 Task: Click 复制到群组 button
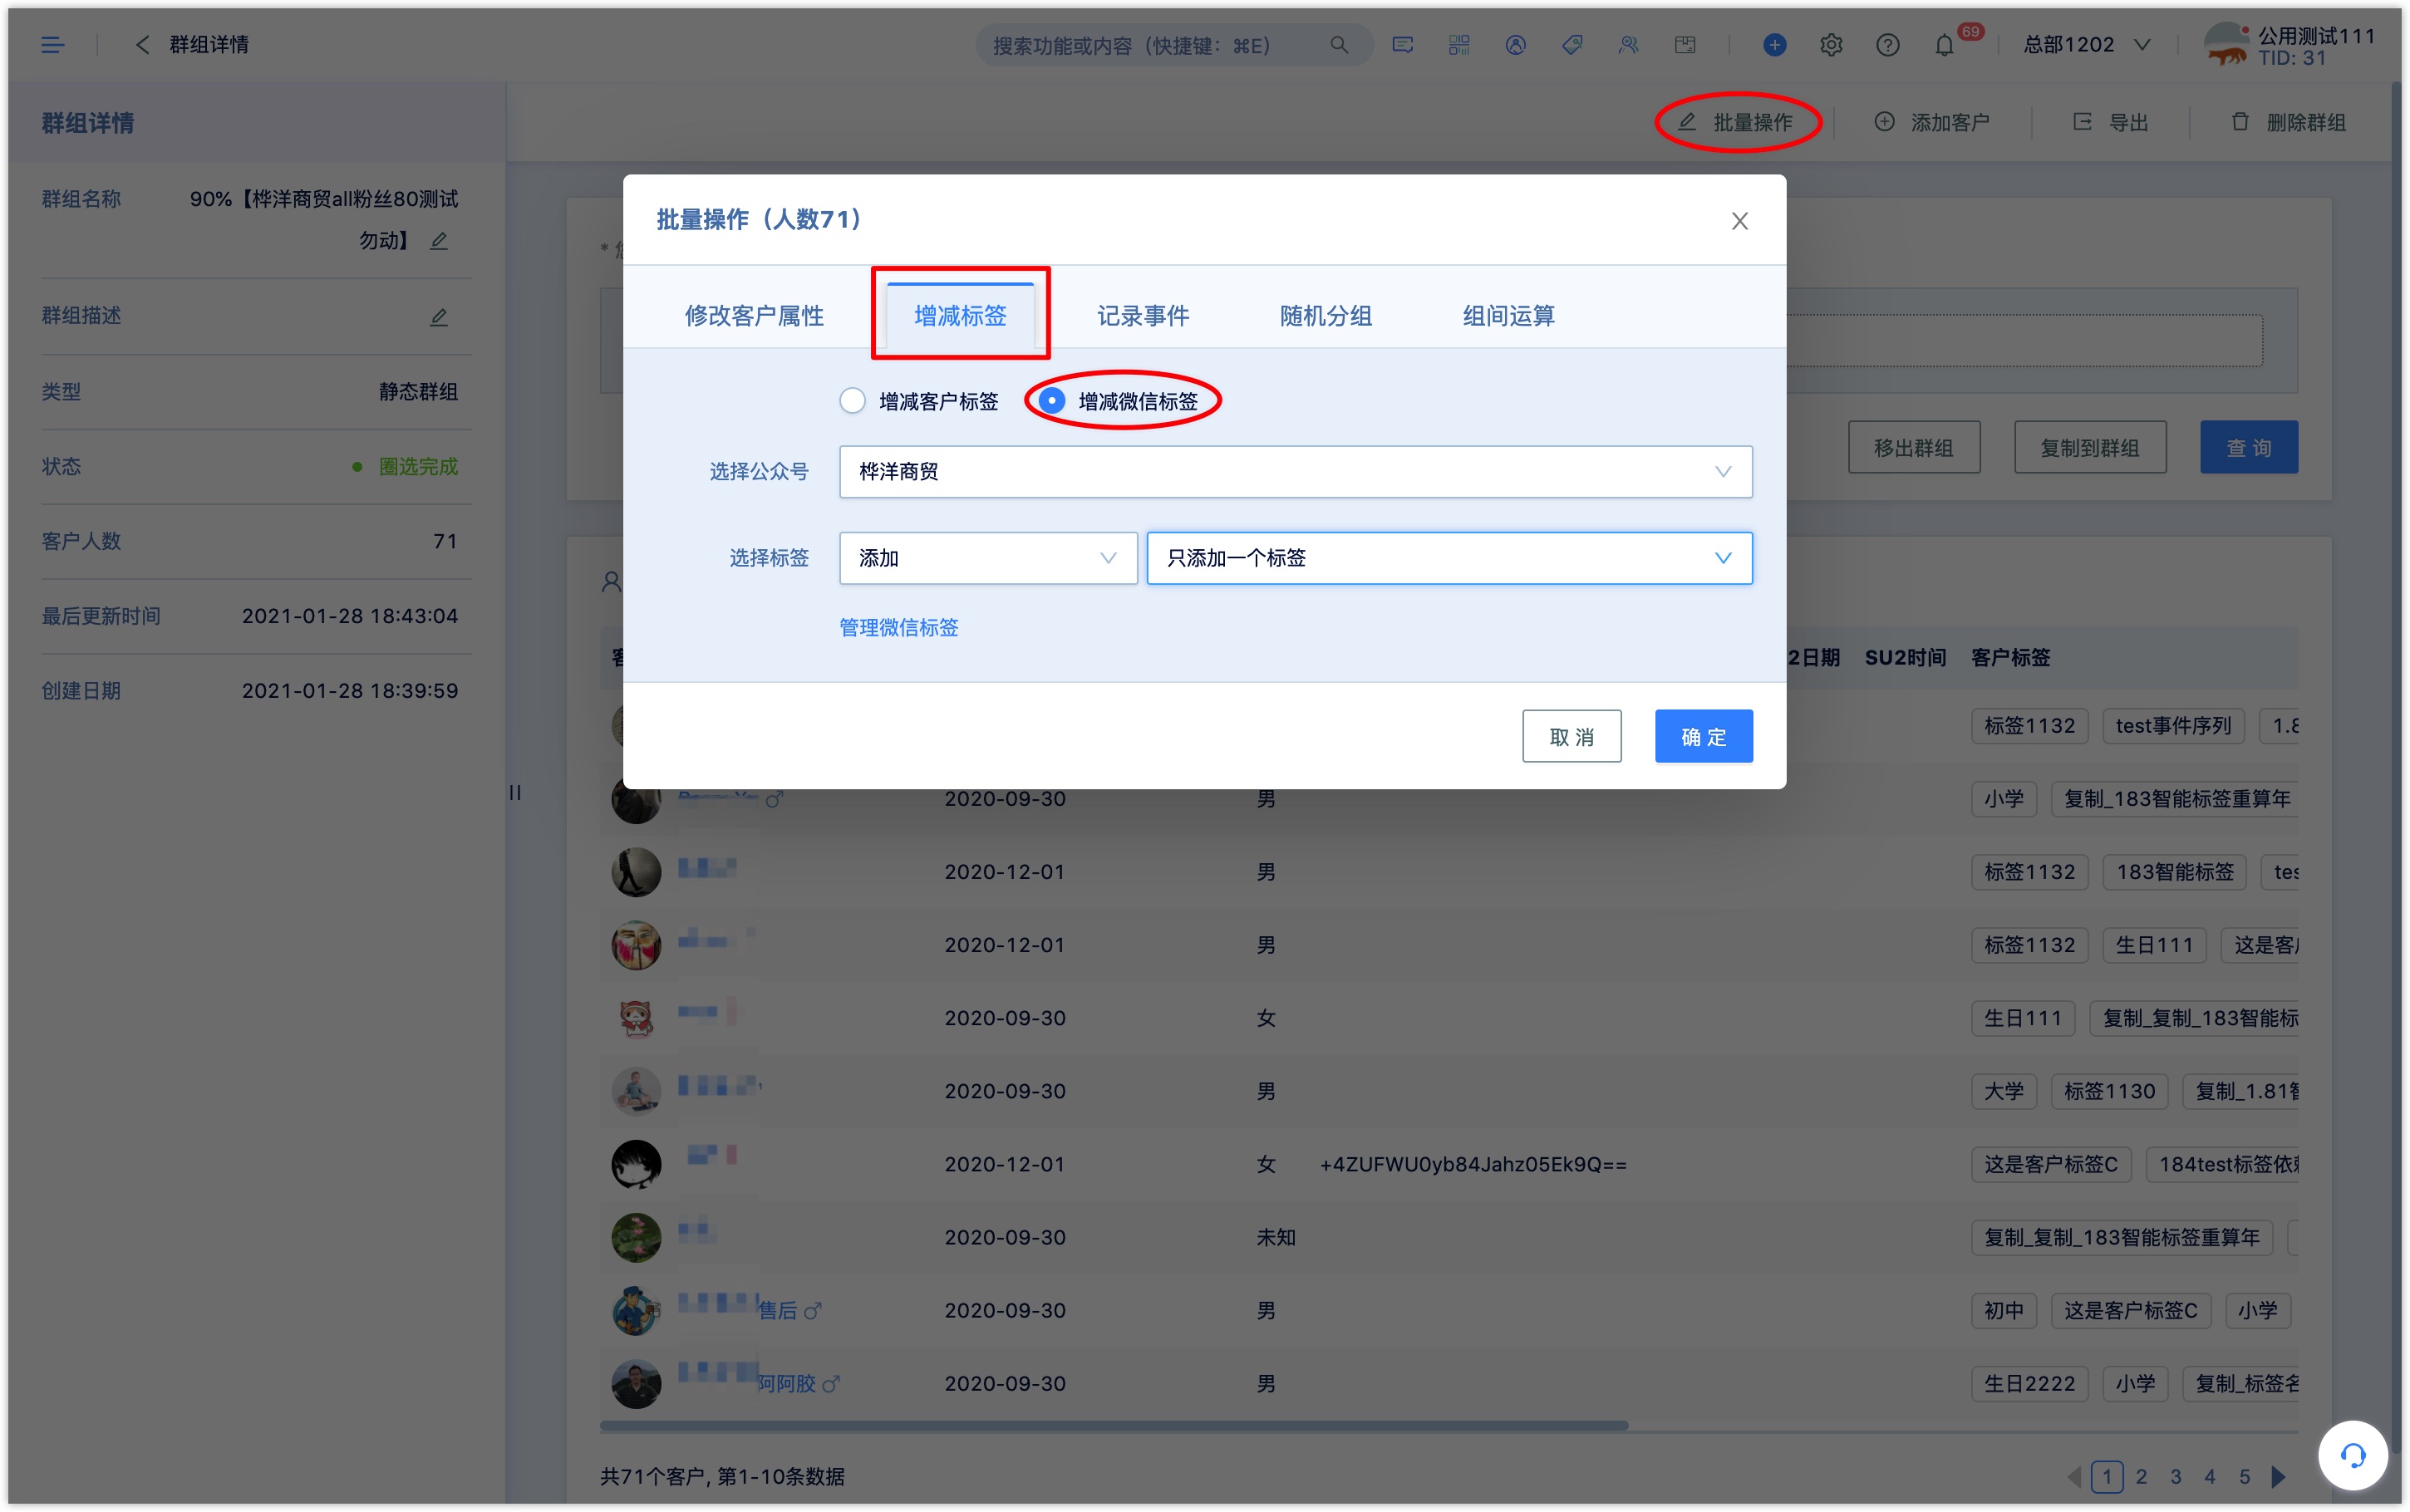[x=2090, y=448]
